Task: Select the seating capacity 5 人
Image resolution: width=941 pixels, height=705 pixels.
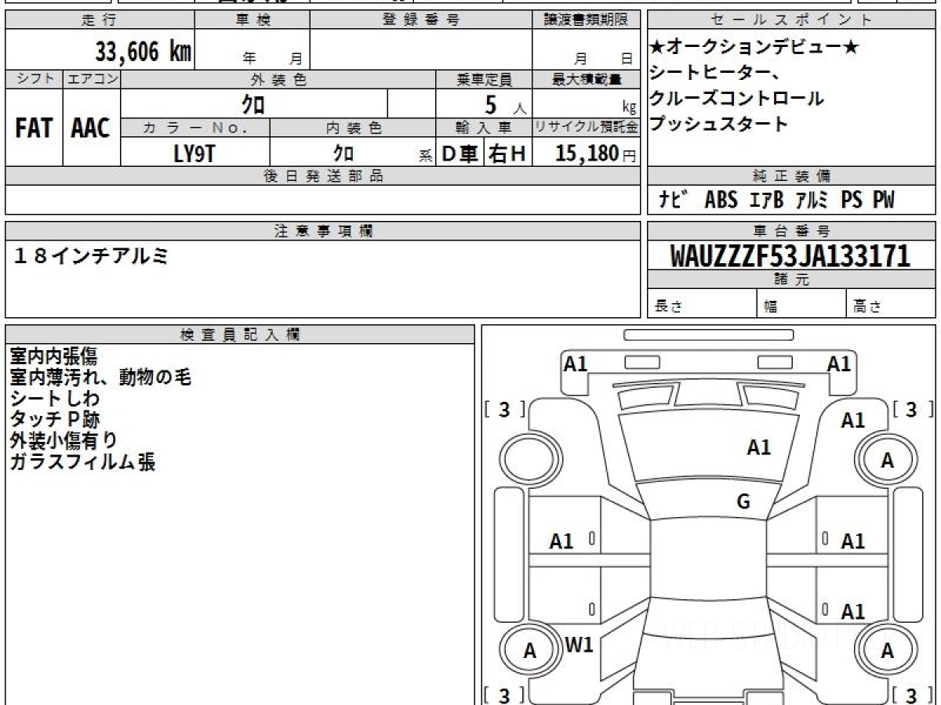Action: coord(505,104)
